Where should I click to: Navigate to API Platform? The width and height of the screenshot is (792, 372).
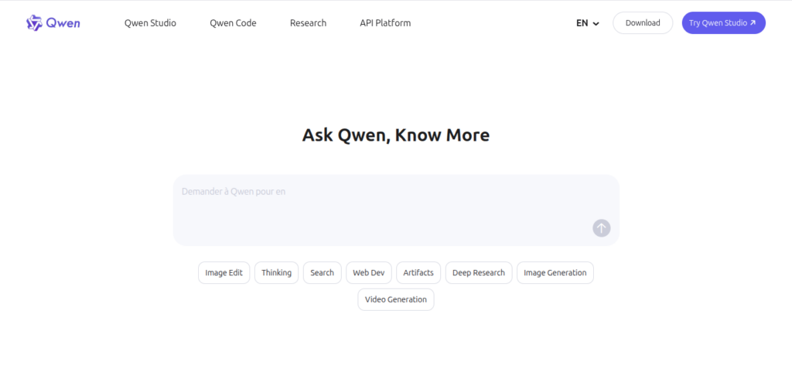[385, 23]
